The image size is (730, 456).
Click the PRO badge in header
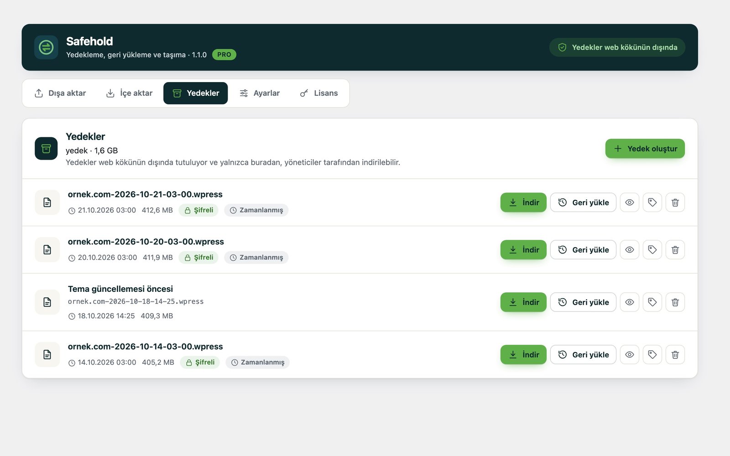point(224,55)
